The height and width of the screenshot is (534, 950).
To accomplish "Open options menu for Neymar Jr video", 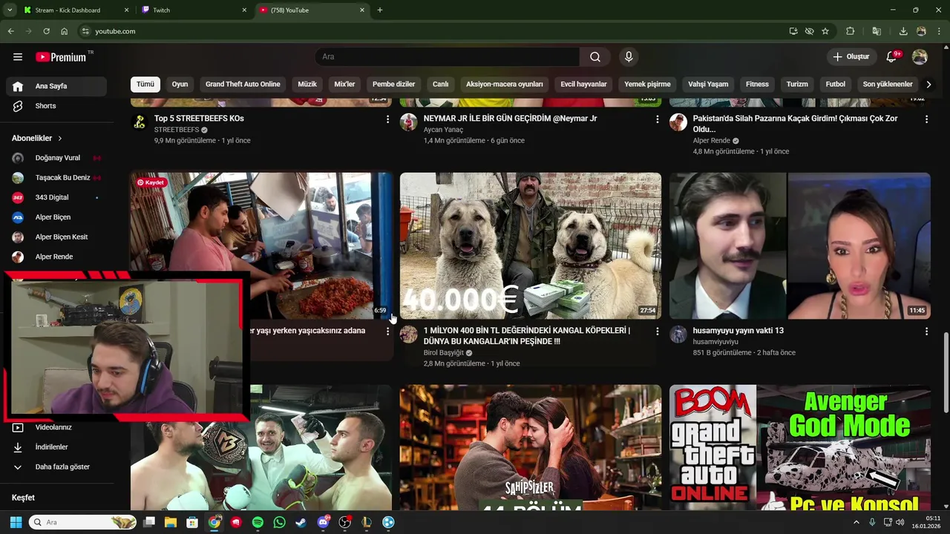I will (657, 119).
